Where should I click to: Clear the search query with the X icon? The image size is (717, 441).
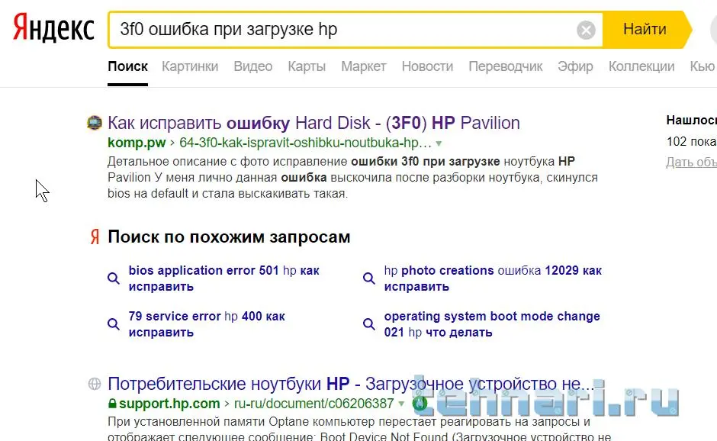click(586, 31)
